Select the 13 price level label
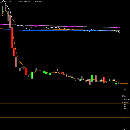The height and width of the screenshot is (130, 130). [125, 107]
